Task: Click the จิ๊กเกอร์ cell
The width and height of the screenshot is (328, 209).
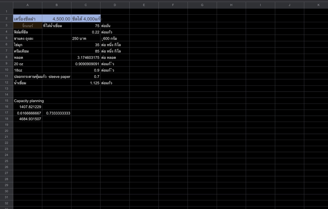Action: pos(28,26)
